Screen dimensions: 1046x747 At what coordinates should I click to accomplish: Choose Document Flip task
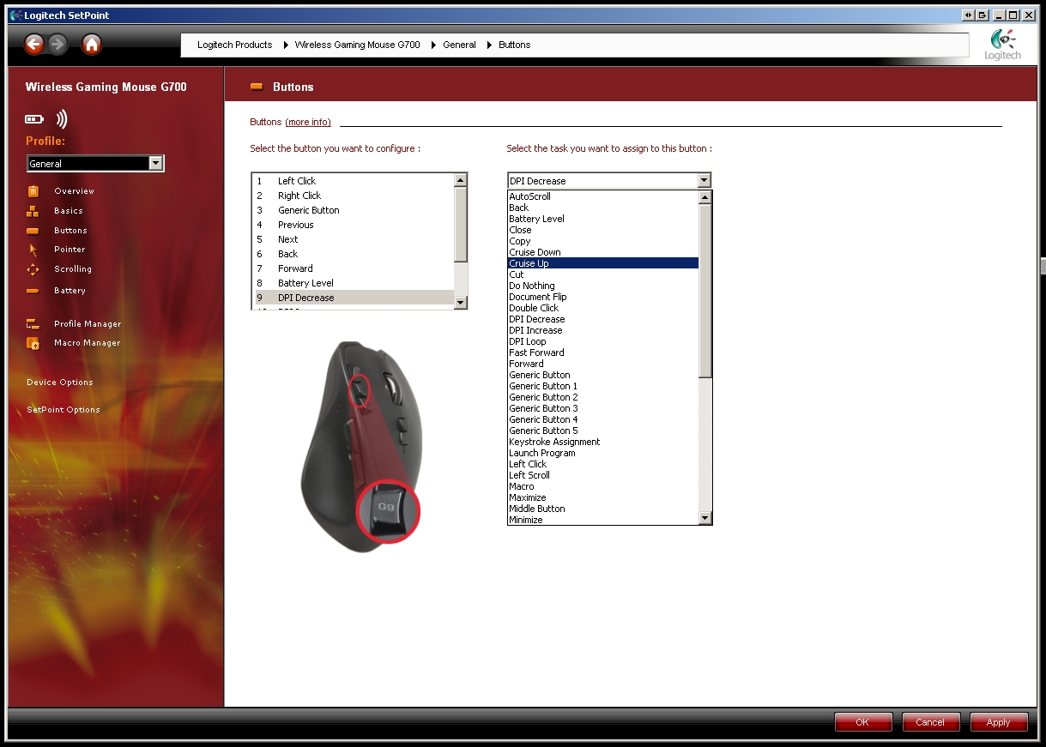[603, 297]
